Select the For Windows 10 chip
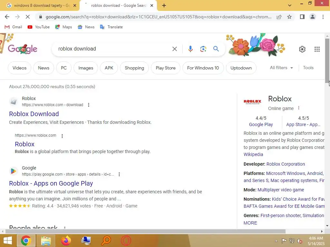The height and width of the screenshot is (247, 330). click(x=203, y=68)
